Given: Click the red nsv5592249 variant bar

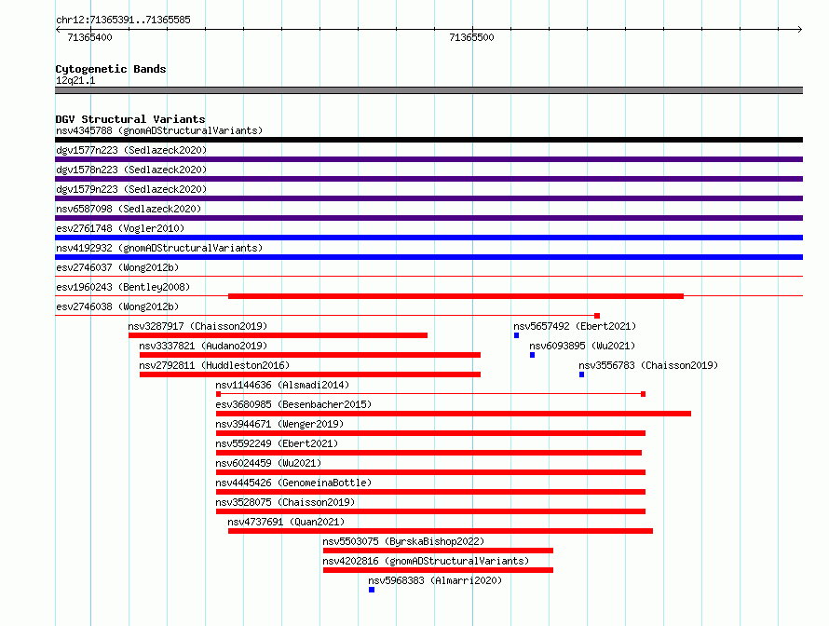Looking at the screenshot, I should pos(428,453).
